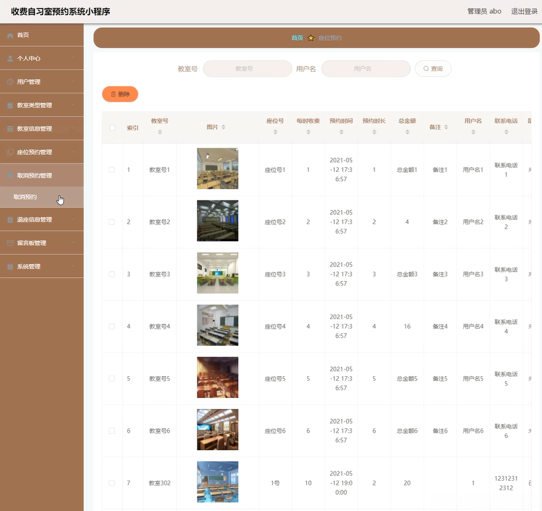Toggle the select-all checkbox in table header
This screenshot has width=542, height=511.
(112, 128)
